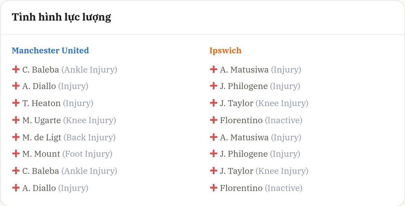The width and height of the screenshot is (405, 206).
Task: Click red cross icon of last A. Diallo entry
Action: click(16, 188)
